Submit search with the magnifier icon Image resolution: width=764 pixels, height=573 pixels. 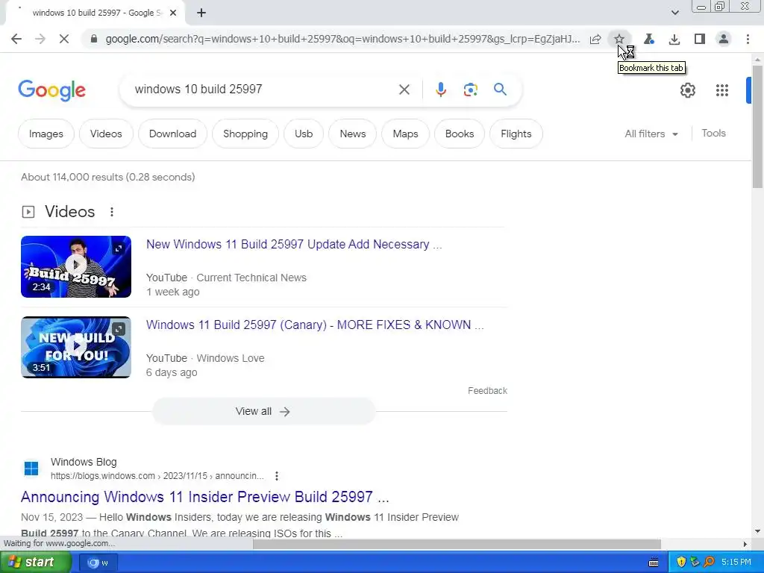coord(500,90)
